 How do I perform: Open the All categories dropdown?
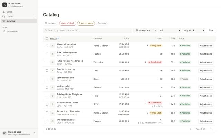(x=145, y=30)
